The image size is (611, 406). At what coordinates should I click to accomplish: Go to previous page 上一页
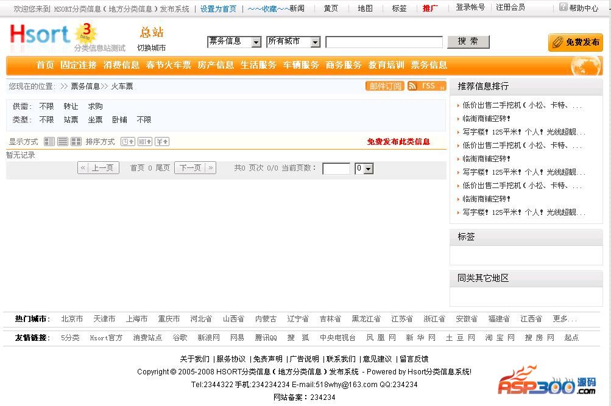pos(98,168)
